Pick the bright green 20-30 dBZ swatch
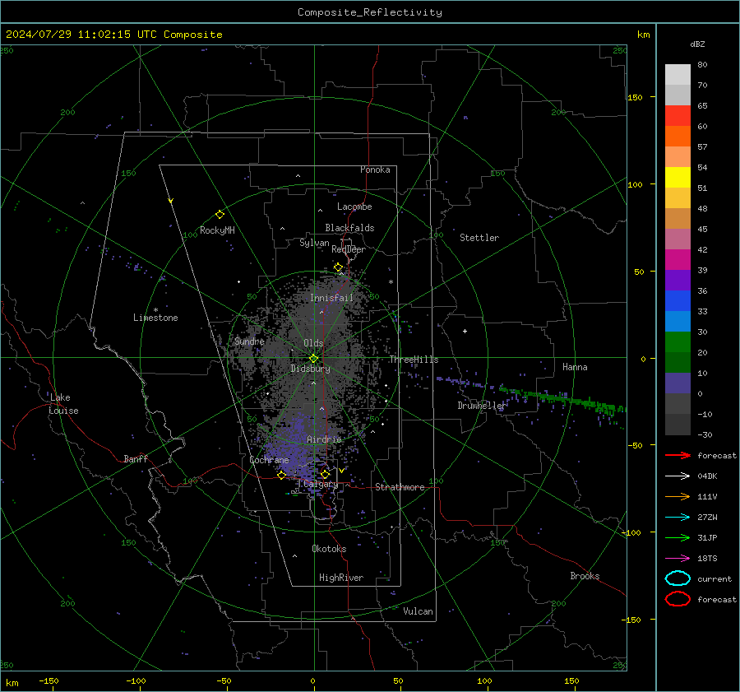The image size is (740, 692). point(678,342)
